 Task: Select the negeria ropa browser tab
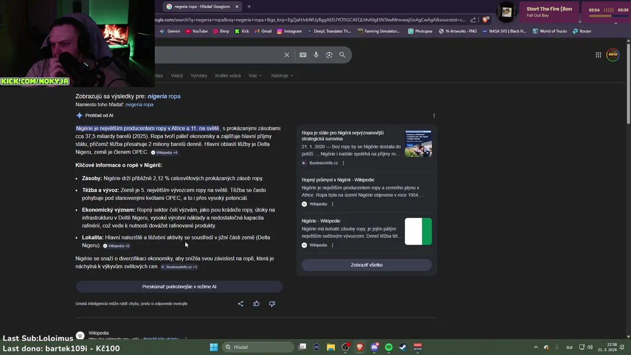pos(201,6)
